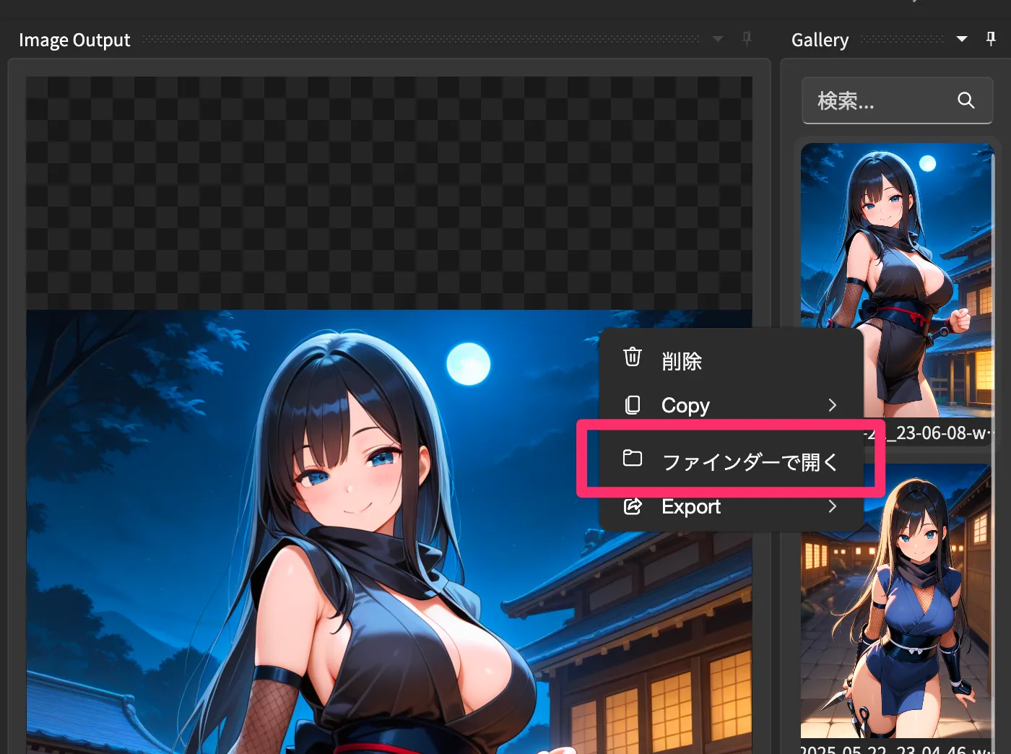1011x754 pixels.
Task: Expand the Copy submenu chevron
Action: (x=833, y=405)
